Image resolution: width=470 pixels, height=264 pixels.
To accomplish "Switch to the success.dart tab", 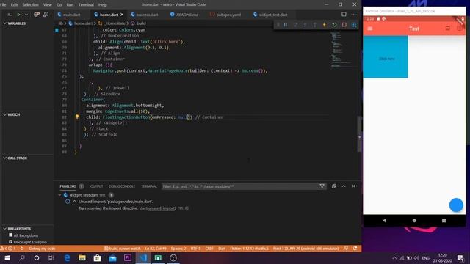I will 147,15.
